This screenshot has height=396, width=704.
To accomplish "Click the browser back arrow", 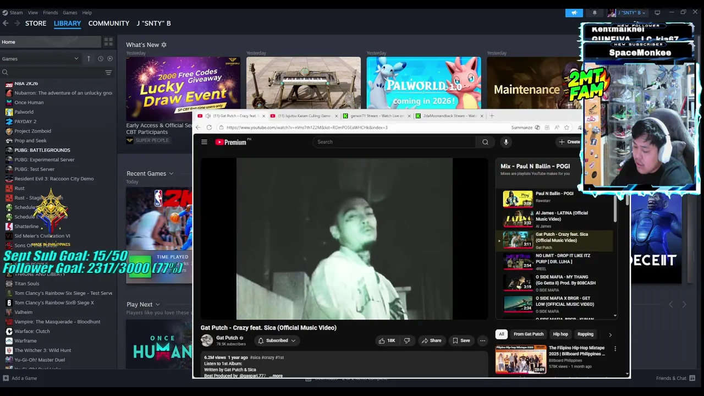I will click(x=198, y=128).
